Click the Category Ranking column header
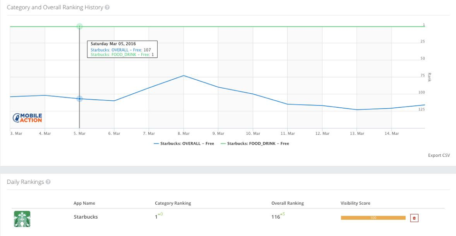The height and width of the screenshot is (236, 456). (x=173, y=203)
